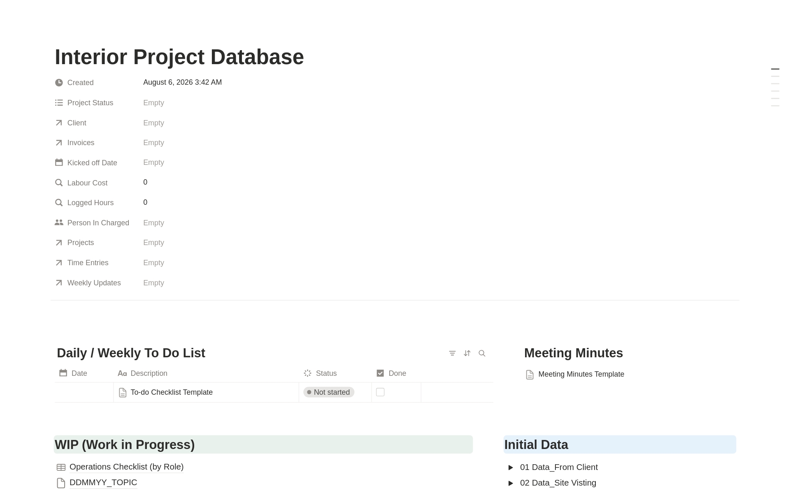Open the Not started status dropdown
The width and height of the screenshot is (790, 493).
(x=329, y=392)
